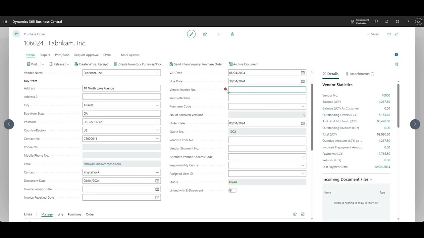Open the app launcher waffle menu

5,21
